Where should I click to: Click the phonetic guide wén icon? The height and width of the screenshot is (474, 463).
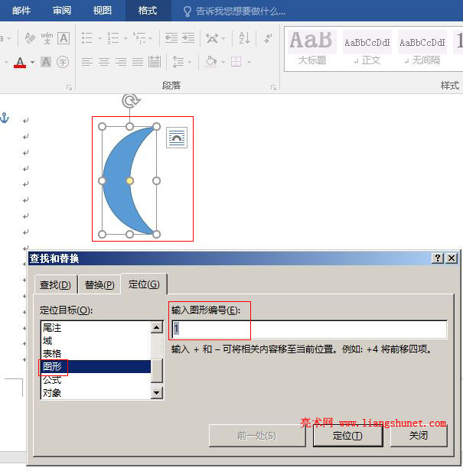(47, 38)
